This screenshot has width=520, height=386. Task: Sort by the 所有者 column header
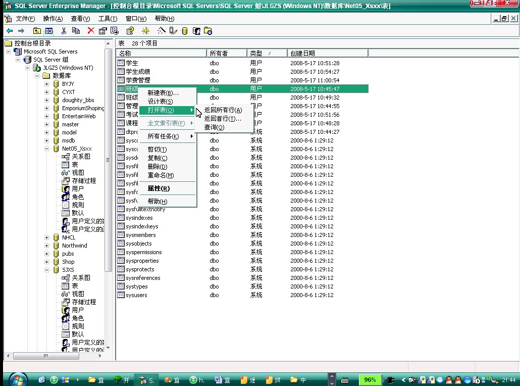227,53
